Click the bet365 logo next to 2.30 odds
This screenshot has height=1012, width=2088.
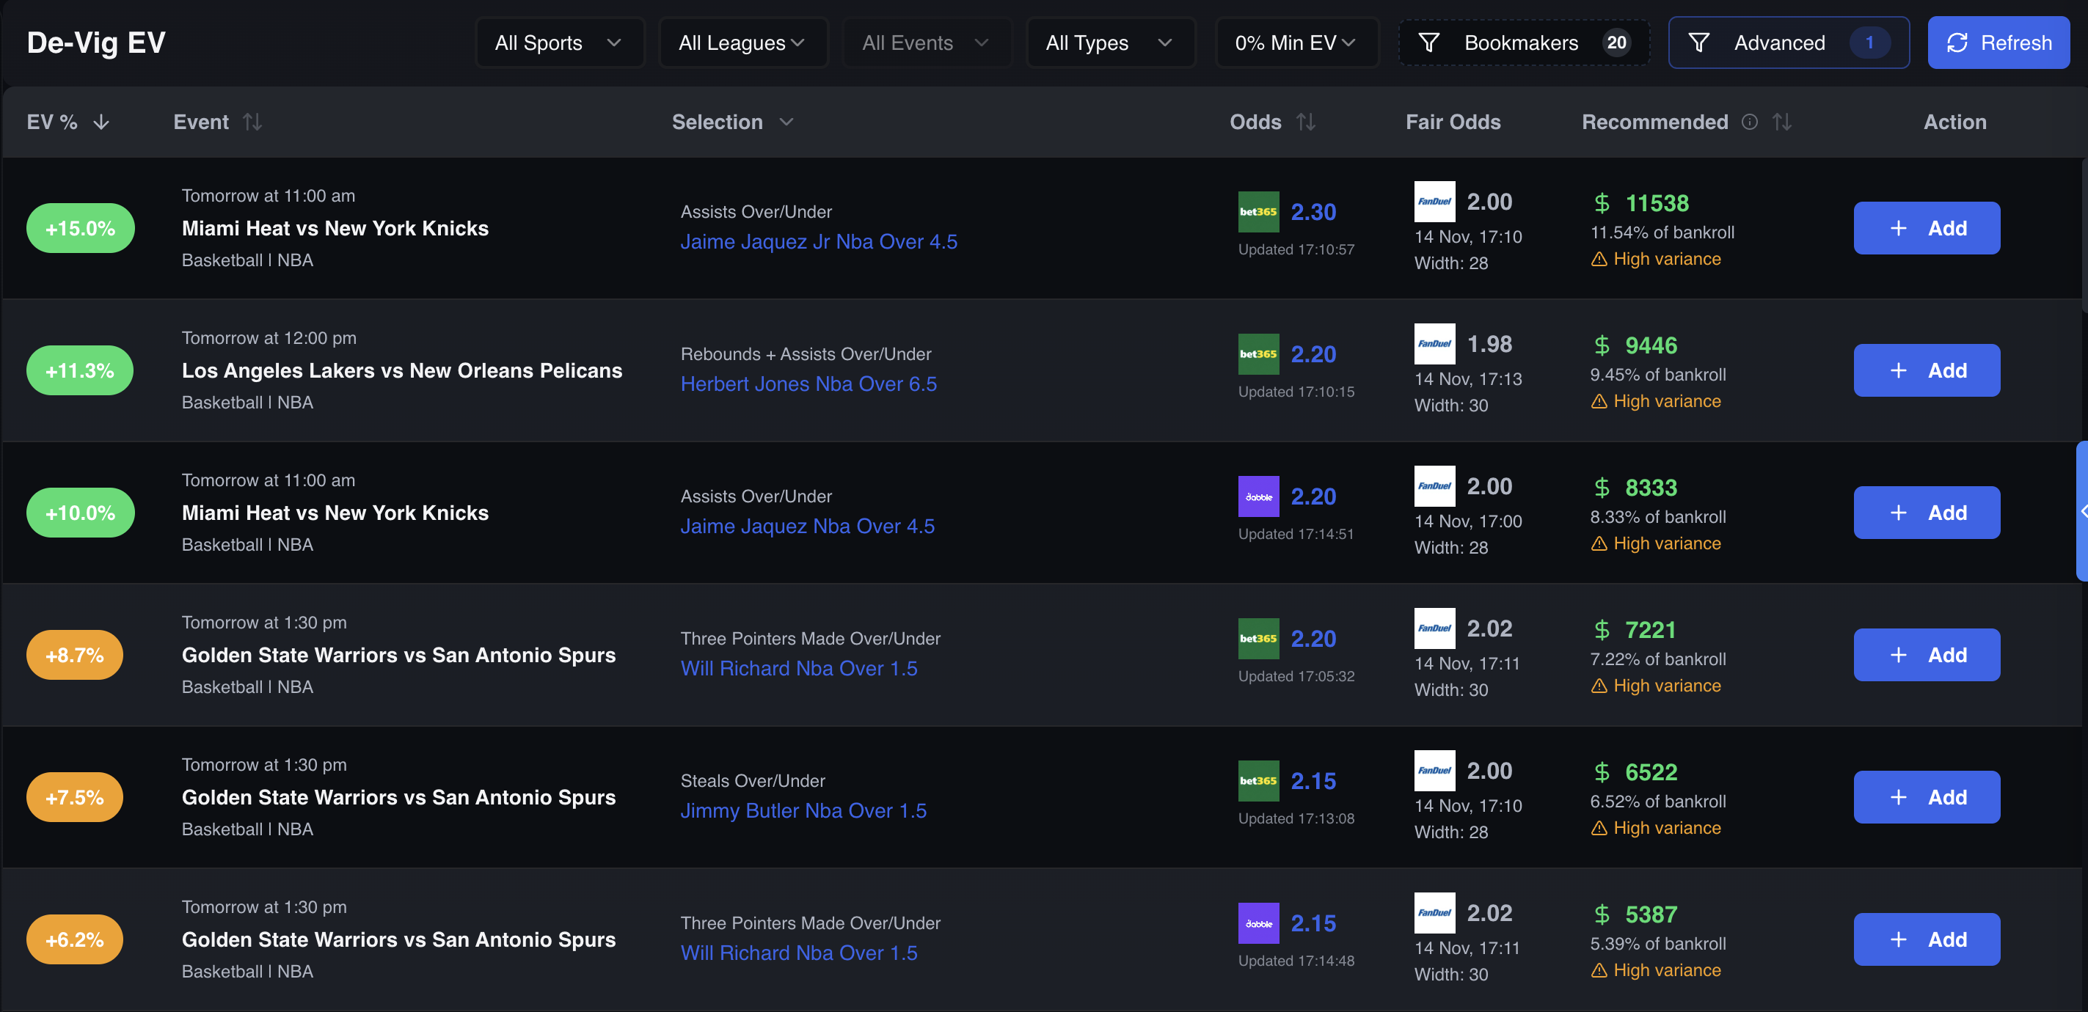pos(1258,211)
